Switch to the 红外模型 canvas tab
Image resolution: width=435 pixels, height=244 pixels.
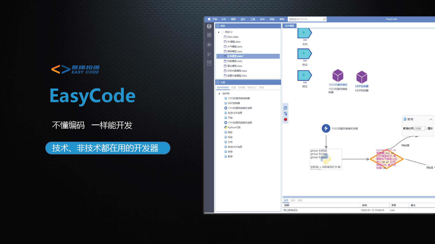tap(289, 26)
